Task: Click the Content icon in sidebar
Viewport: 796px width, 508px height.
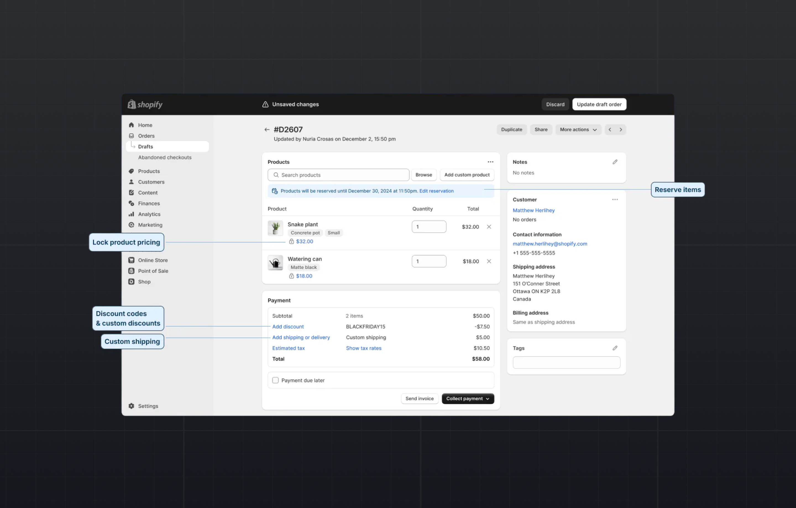Action: 131,192
